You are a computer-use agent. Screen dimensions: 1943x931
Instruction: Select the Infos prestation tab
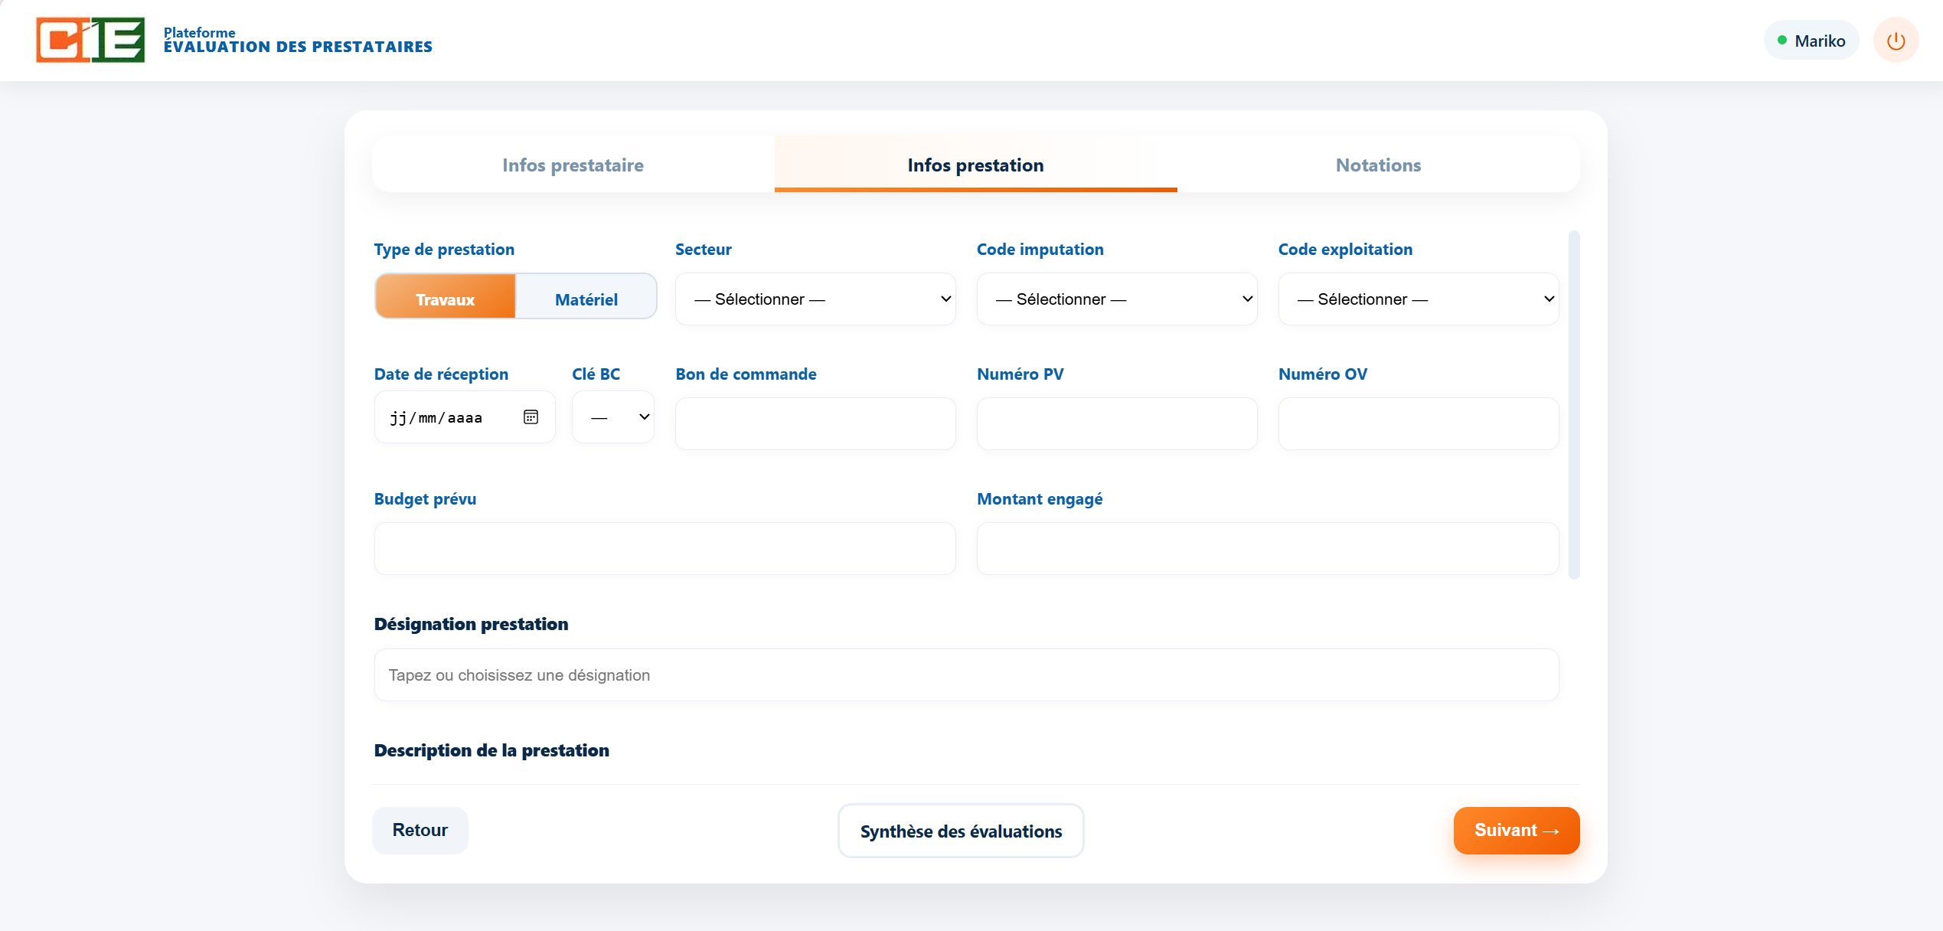pyautogui.click(x=975, y=165)
